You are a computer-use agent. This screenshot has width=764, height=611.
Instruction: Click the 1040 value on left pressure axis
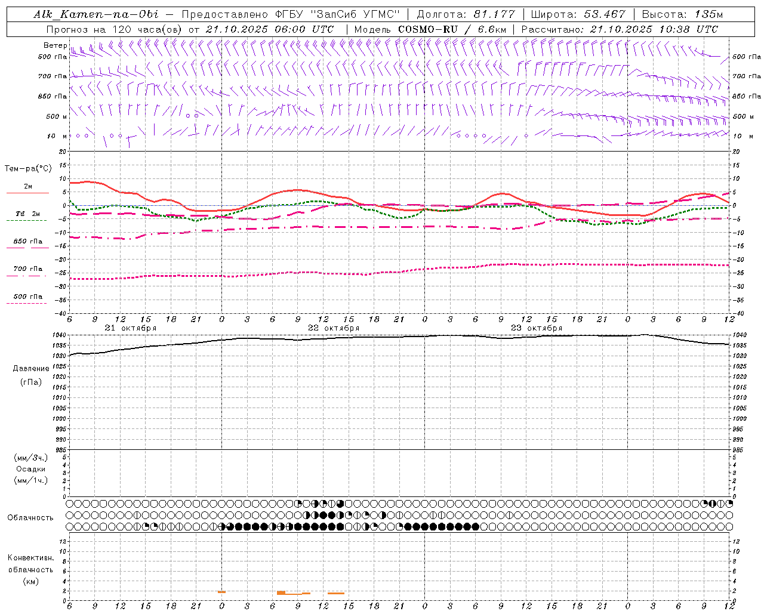(60, 335)
